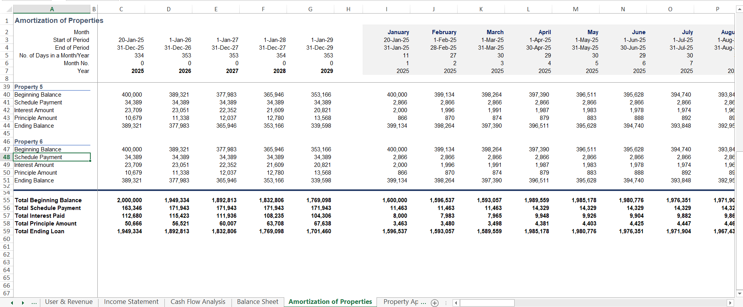The width and height of the screenshot is (743, 307).
Task: Click the 'January' month header cell
Action: (387, 32)
